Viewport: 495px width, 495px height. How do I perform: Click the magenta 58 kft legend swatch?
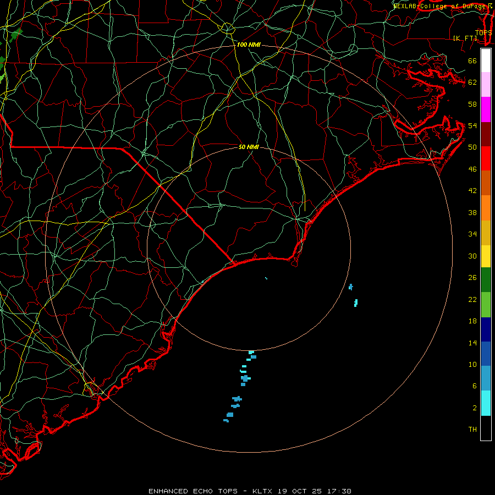point(486,109)
